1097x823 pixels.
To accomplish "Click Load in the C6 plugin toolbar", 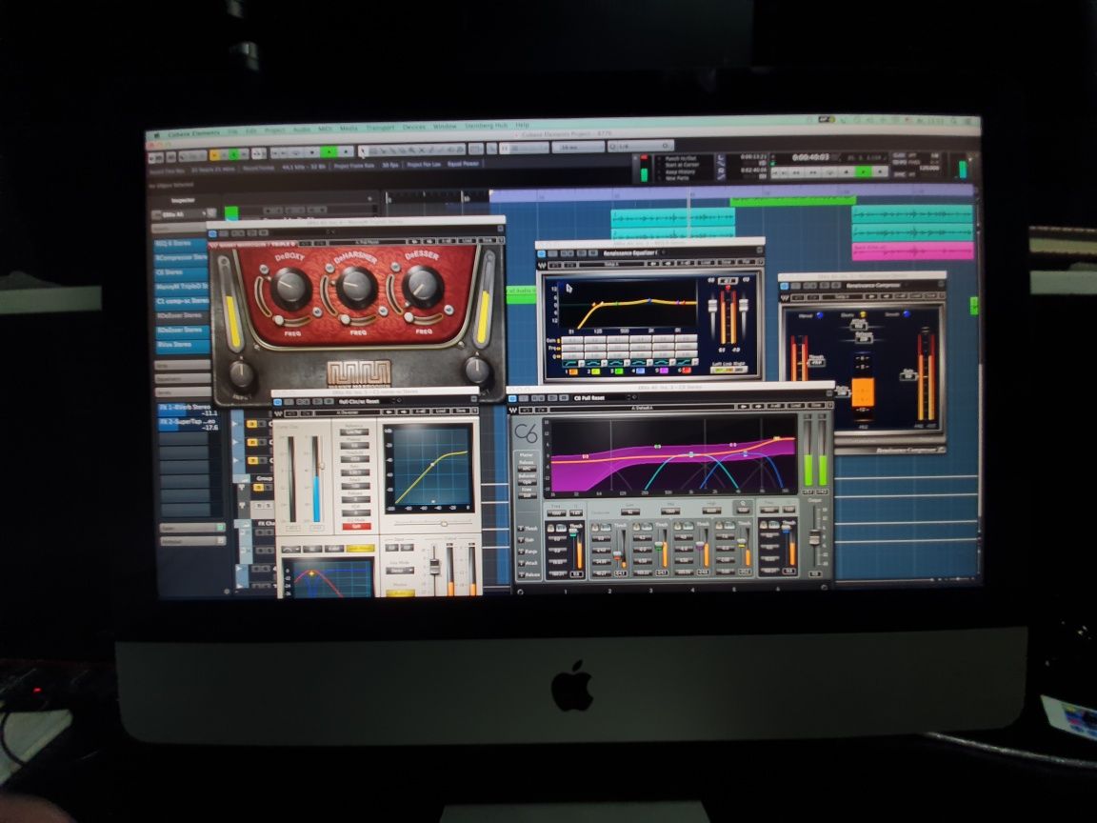I will click(796, 405).
